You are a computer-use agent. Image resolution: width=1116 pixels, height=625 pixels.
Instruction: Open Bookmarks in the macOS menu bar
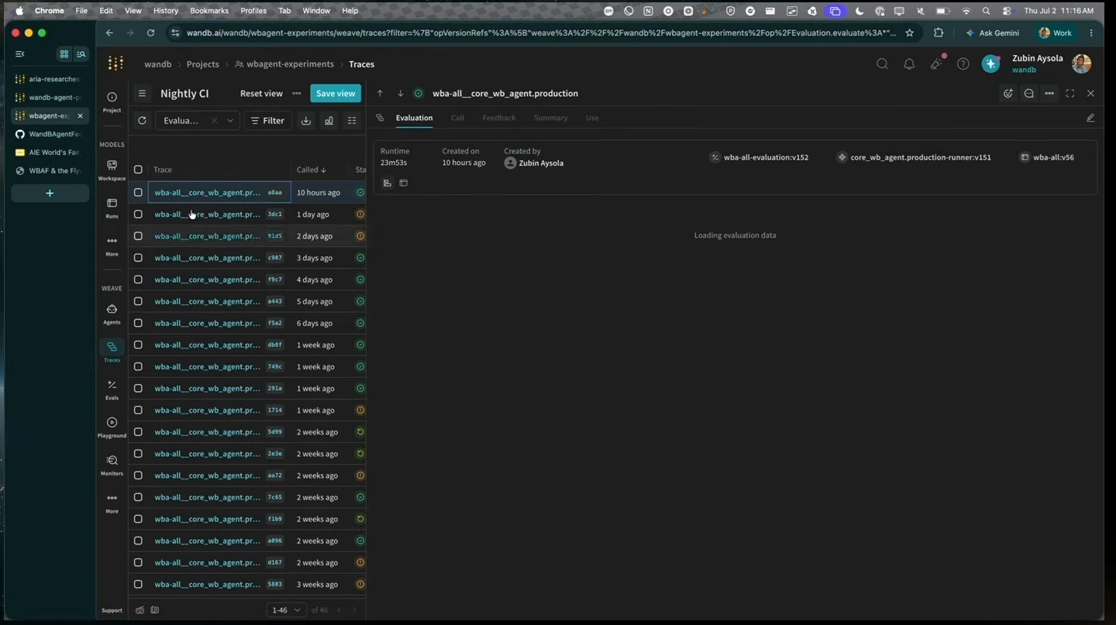209,11
